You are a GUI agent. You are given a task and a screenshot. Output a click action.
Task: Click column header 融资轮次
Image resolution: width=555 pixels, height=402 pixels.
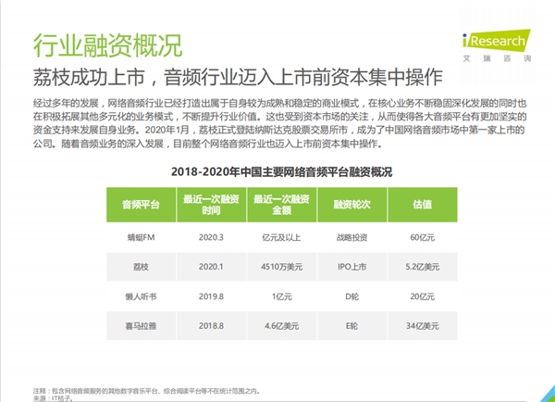tap(351, 205)
